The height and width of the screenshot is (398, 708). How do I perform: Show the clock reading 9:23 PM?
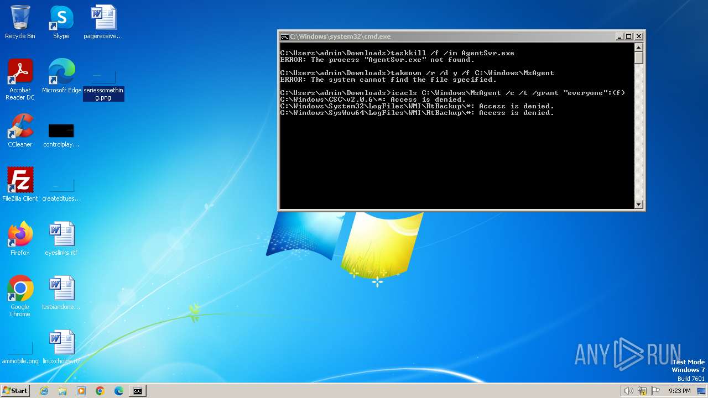679,391
